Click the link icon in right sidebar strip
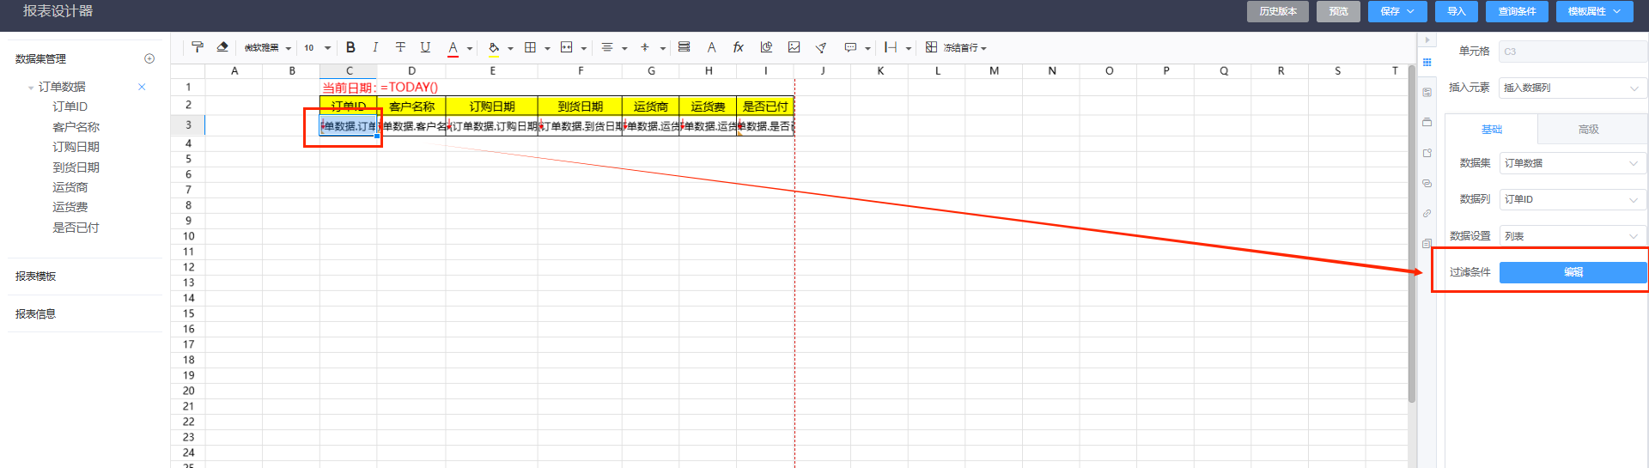 coord(1427,213)
